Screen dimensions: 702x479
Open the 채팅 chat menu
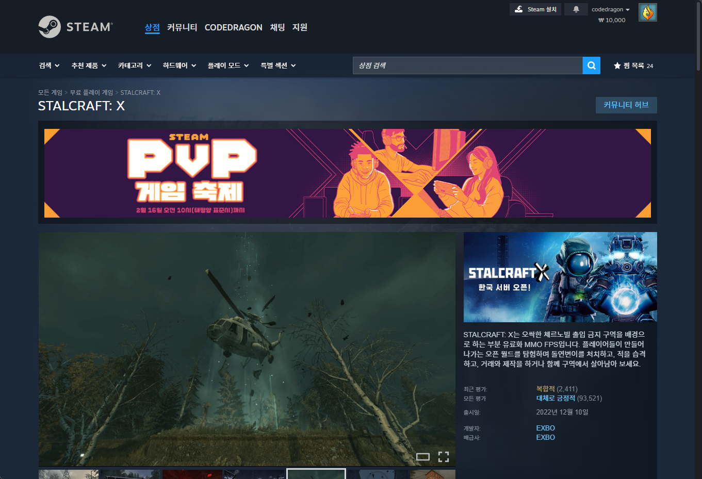[277, 27]
